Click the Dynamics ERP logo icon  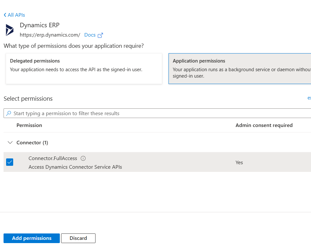tap(10, 30)
